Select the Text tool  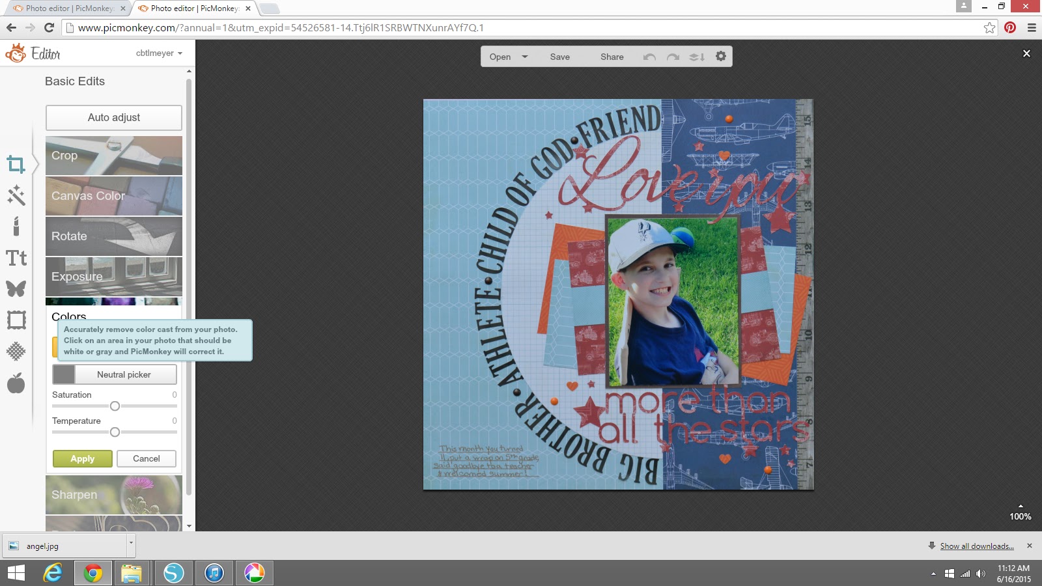tap(16, 258)
